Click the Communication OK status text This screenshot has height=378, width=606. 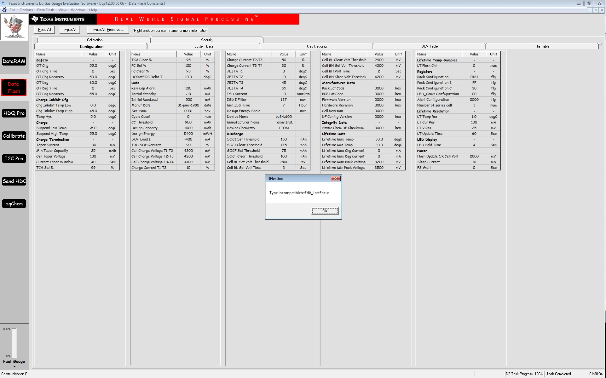pos(16,374)
